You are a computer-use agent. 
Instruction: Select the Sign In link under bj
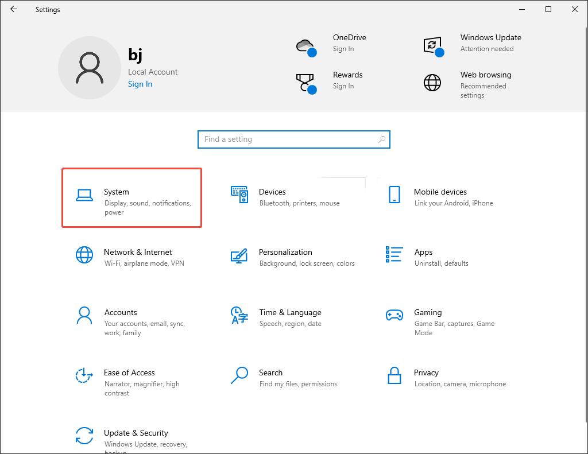[x=140, y=84]
